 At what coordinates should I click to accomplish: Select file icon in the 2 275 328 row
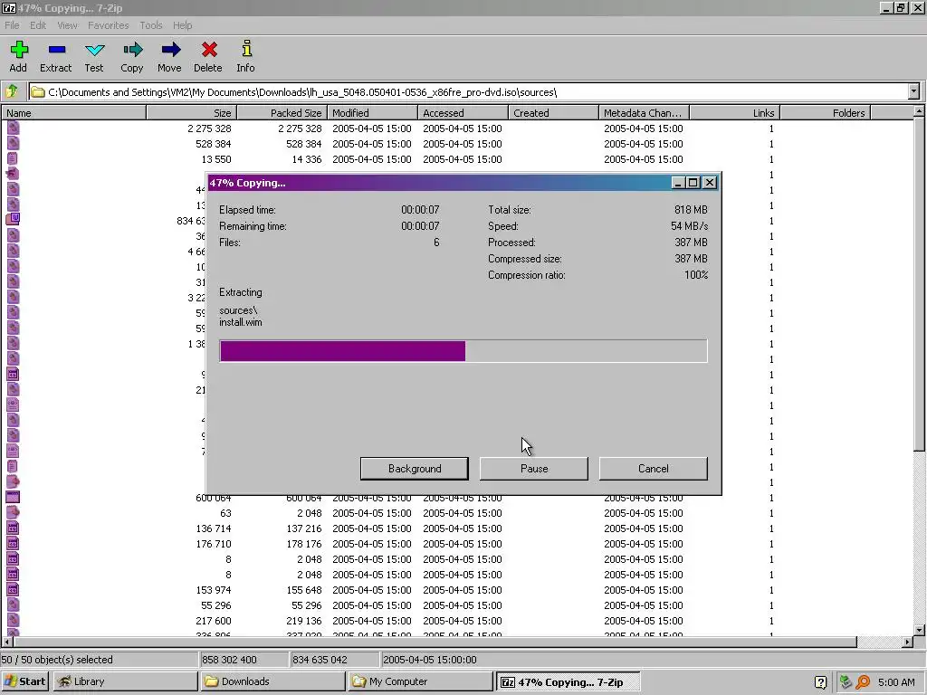click(x=13, y=129)
